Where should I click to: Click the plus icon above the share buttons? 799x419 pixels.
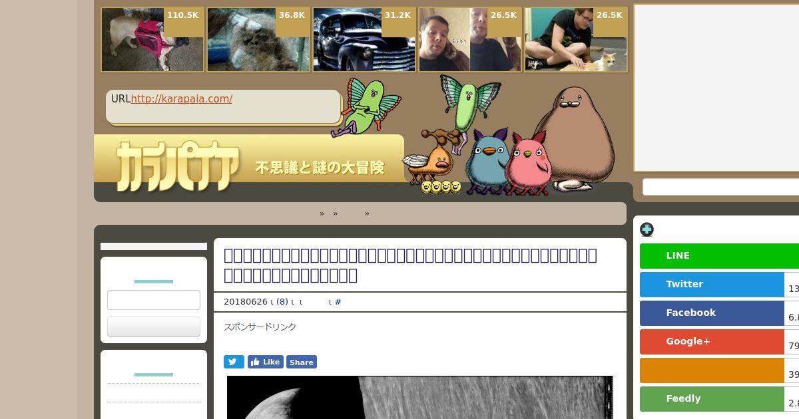(x=647, y=229)
